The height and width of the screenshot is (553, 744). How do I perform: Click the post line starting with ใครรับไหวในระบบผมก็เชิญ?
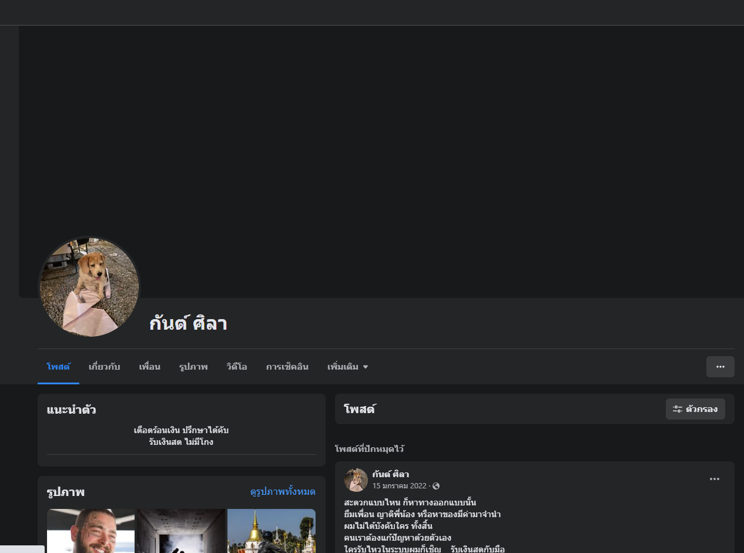click(424, 549)
